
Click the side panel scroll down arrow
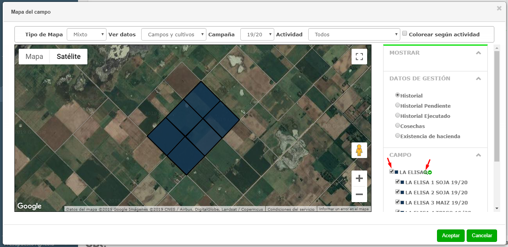pos(497,208)
